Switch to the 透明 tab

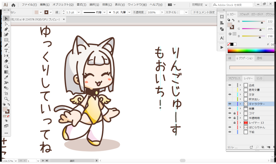[259, 58]
